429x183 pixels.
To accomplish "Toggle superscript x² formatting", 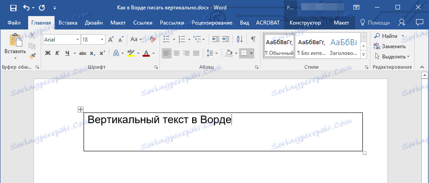I will click(102, 53).
